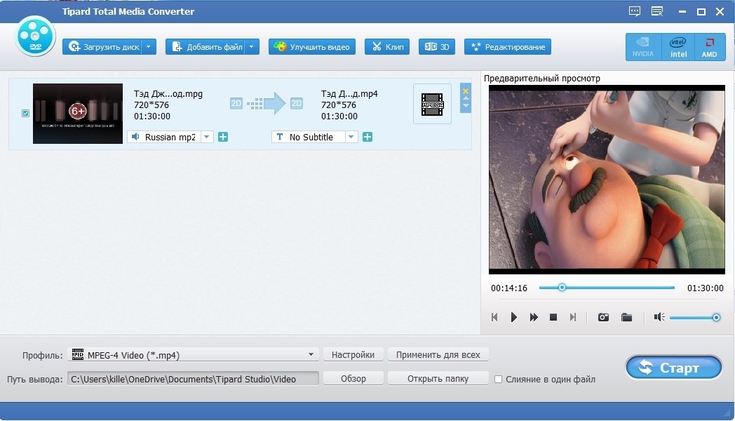Click the Загрузить диск button
This screenshot has height=421, width=735.
[102, 47]
